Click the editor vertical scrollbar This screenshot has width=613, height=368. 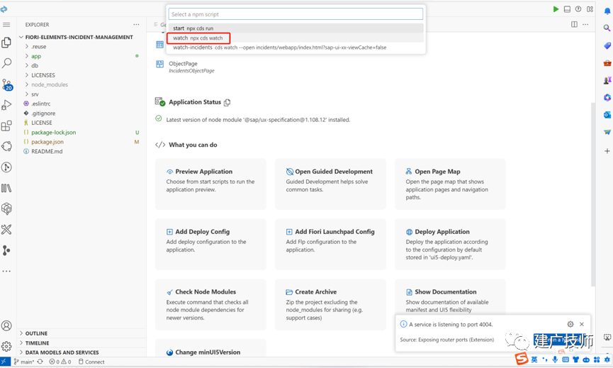pos(593,194)
